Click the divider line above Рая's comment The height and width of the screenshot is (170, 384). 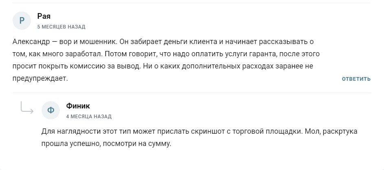191,3
